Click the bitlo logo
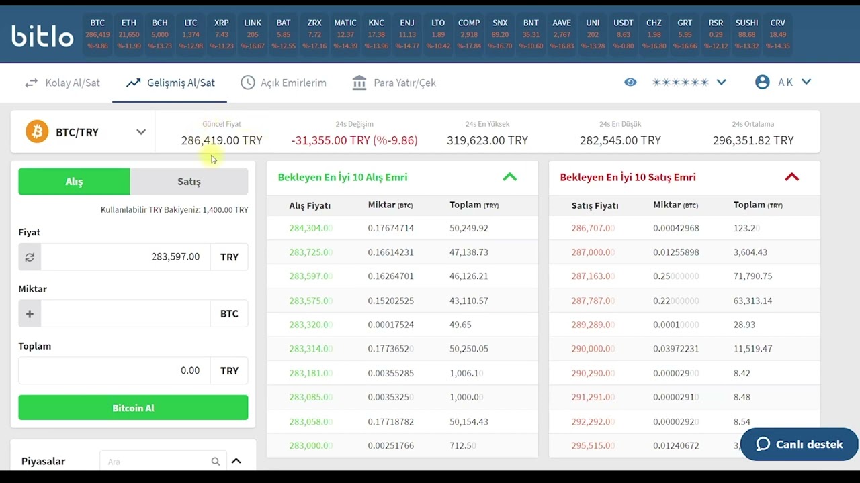 [42, 36]
